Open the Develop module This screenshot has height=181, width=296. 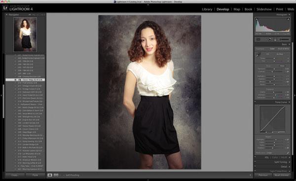(223, 9)
